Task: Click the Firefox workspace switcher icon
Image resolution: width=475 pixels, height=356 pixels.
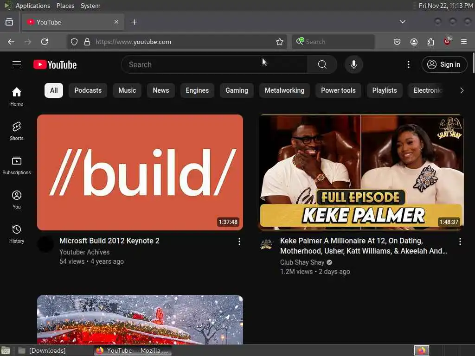Action: click(x=421, y=350)
